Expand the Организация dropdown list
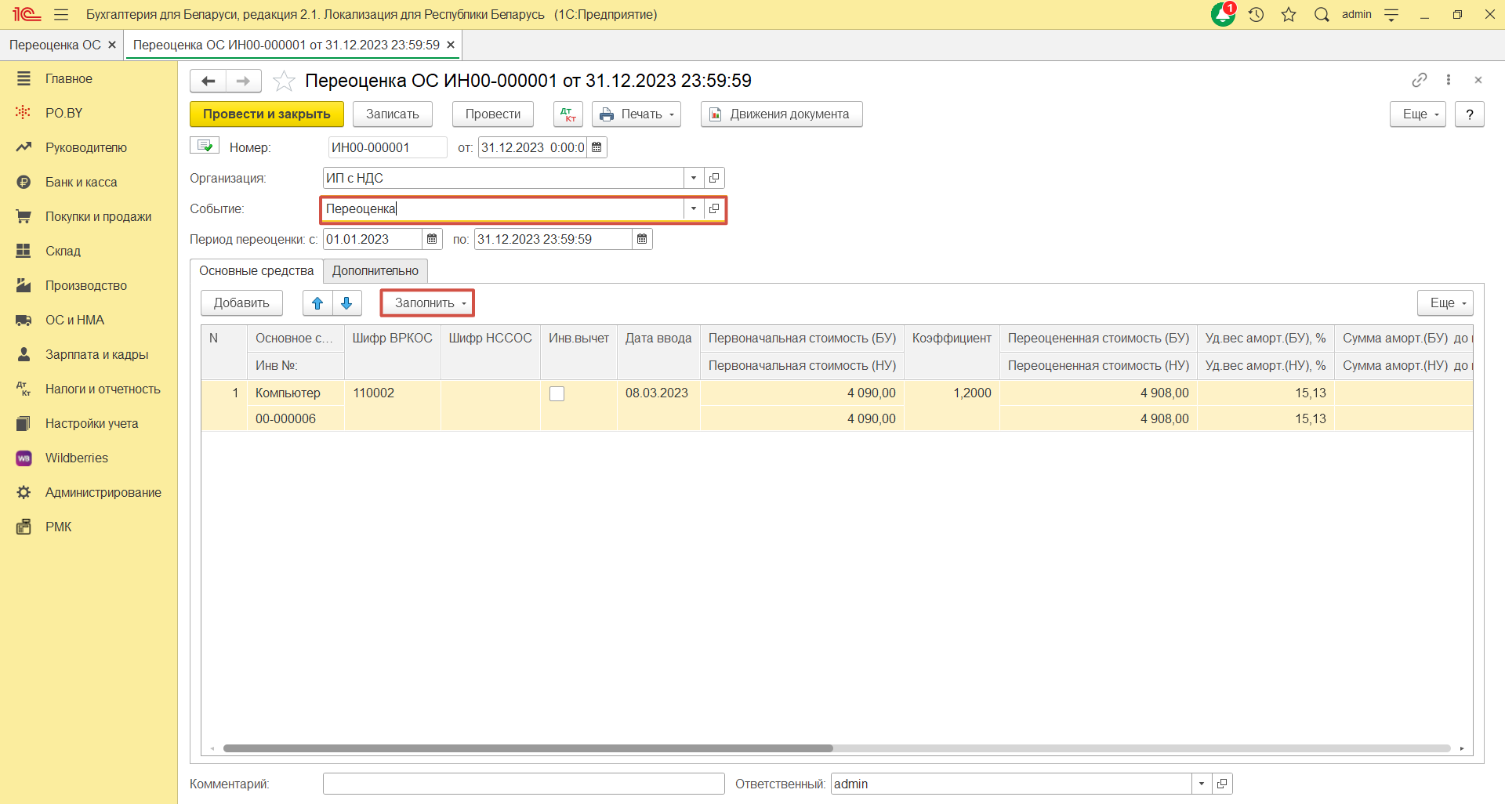The height and width of the screenshot is (804, 1505). pos(693,179)
